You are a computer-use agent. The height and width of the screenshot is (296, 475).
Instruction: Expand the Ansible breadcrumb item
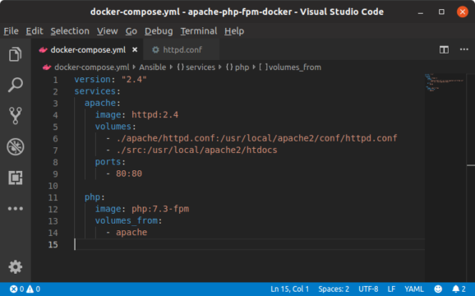(x=152, y=67)
